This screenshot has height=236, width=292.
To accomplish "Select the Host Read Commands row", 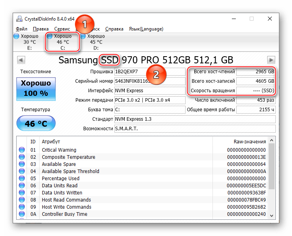I will 142,200.
